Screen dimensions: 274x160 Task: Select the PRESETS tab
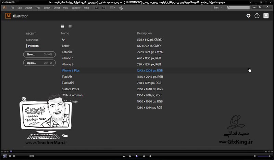33,46
